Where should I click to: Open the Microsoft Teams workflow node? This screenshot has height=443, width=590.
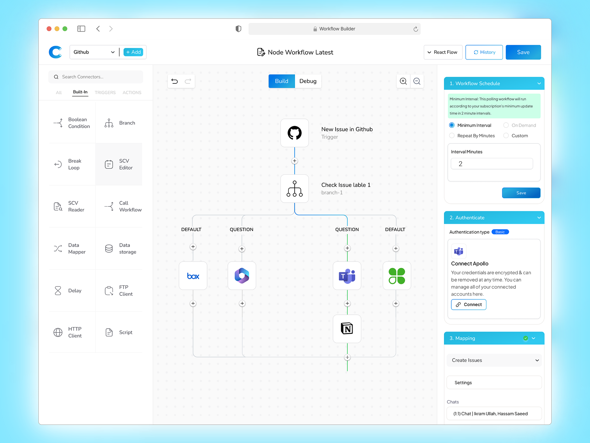pos(347,276)
